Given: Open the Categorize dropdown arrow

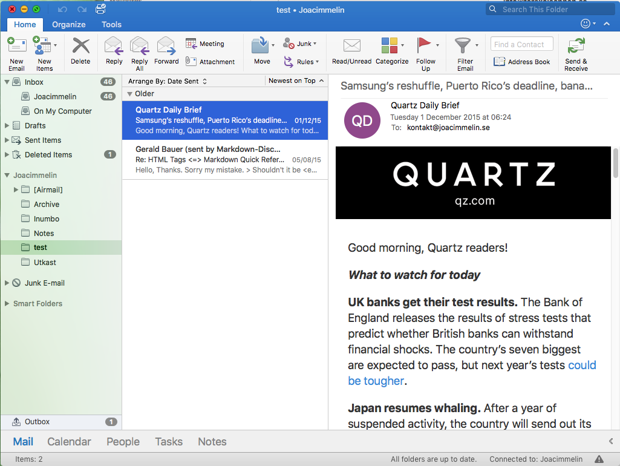Looking at the screenshot, I should coord(402,45).
